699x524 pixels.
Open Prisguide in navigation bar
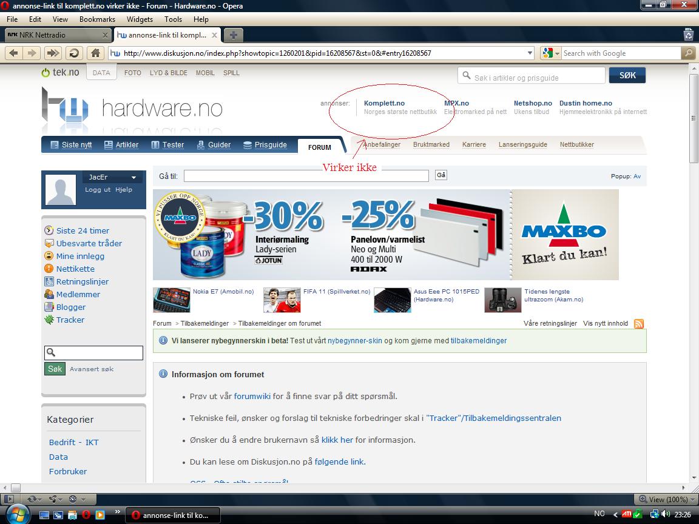[265, 145]
